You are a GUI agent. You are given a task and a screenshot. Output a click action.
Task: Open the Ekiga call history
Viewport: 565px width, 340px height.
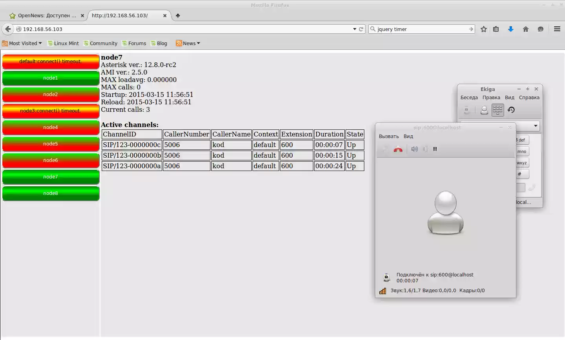[x=511, y=110]
